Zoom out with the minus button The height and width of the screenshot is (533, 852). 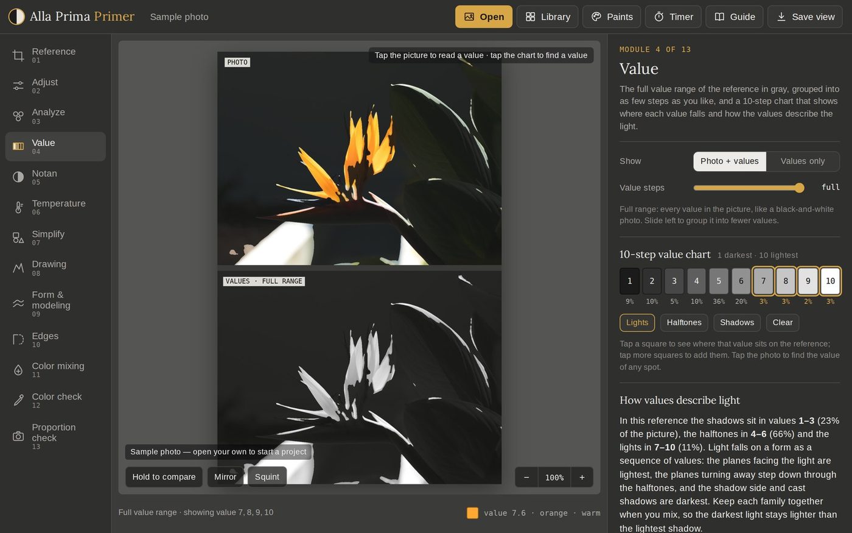526,478
